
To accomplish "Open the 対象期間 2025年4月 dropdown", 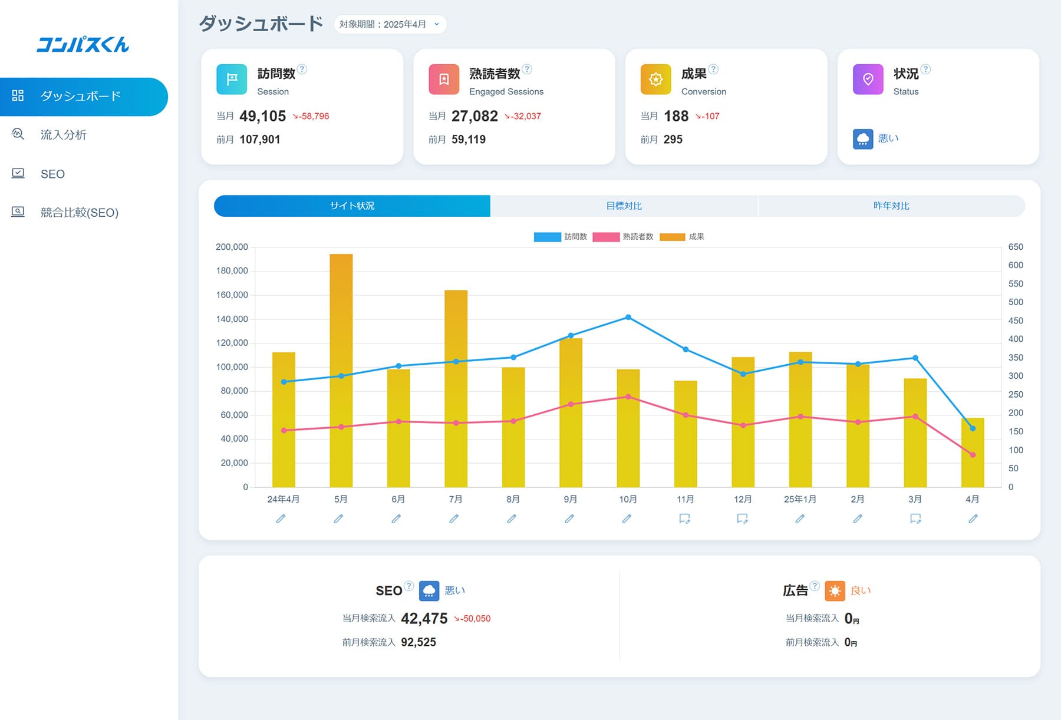I will pyautogui.click(x=390, y=24).
